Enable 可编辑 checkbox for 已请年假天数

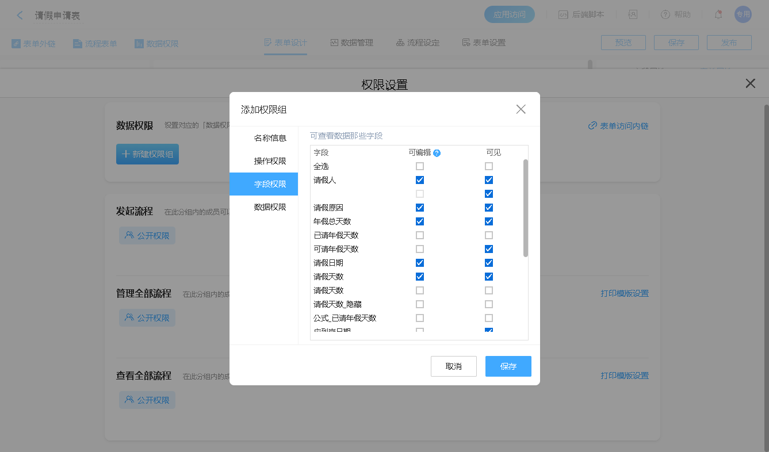tap(420, 235)
